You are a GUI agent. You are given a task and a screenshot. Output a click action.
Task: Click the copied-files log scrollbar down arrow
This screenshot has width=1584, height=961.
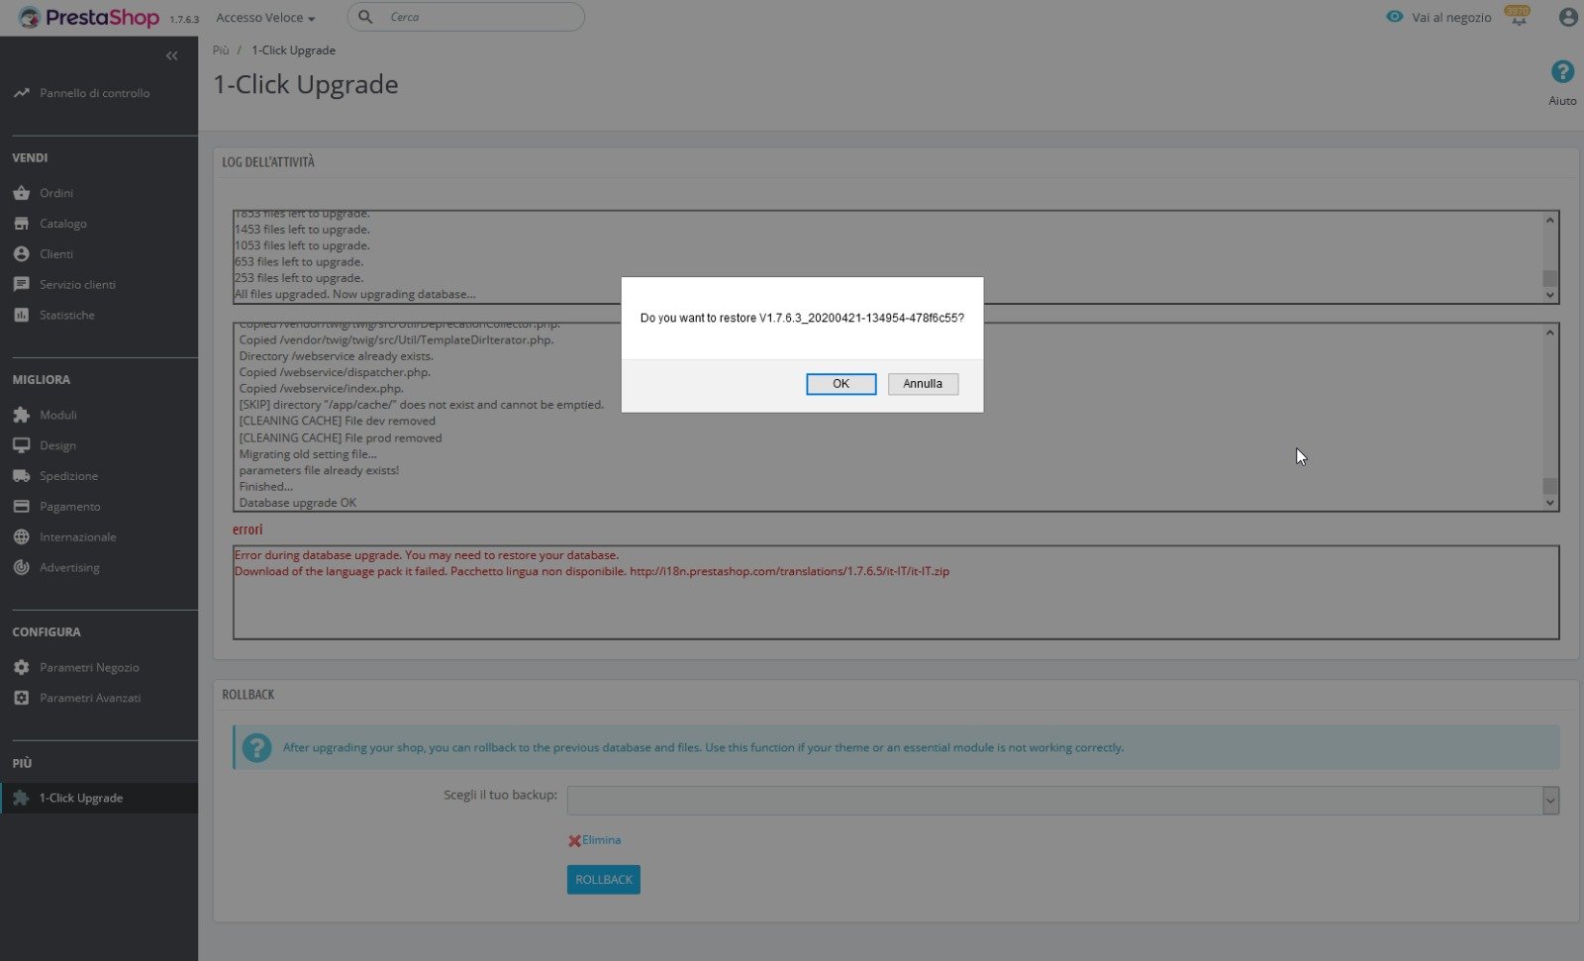[1550, 503]
